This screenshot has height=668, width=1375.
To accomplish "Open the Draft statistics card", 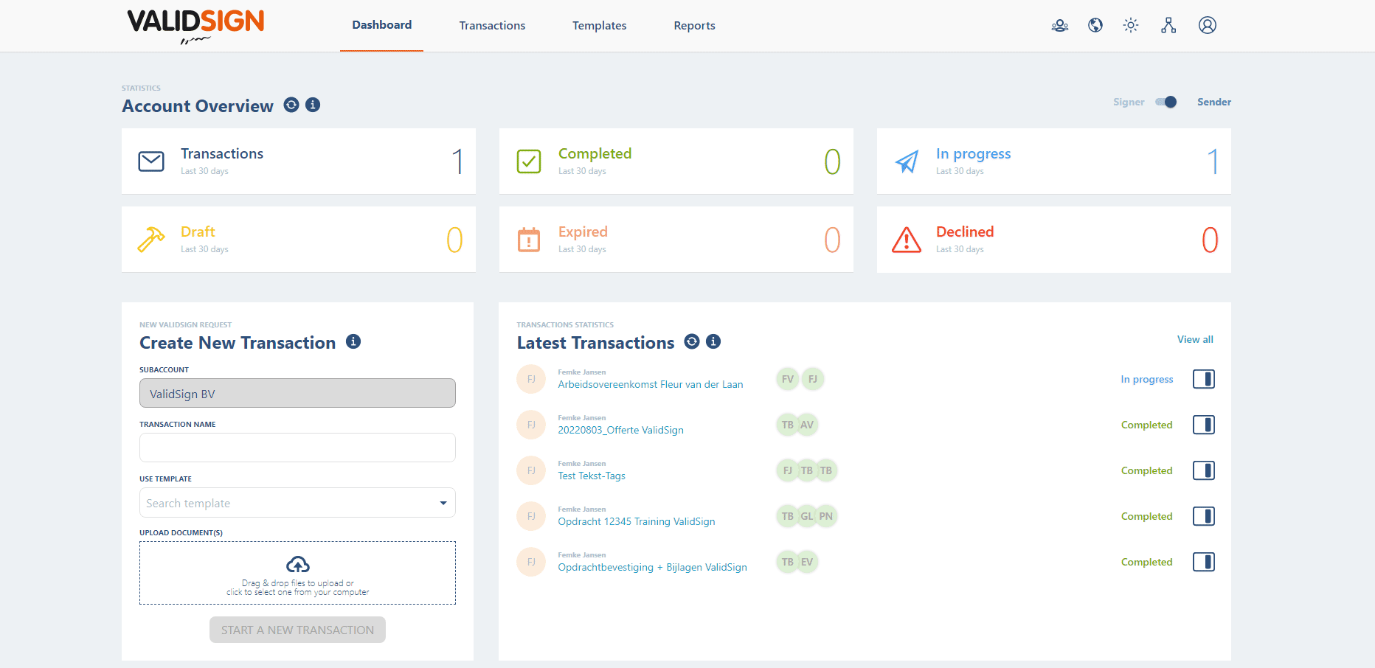I will click(x=299, y=240).
